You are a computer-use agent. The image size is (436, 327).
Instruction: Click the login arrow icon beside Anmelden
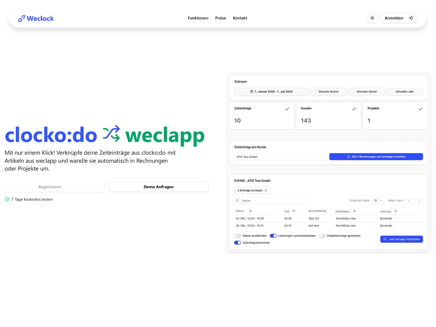pyautogui.click(x=410, y=18)
